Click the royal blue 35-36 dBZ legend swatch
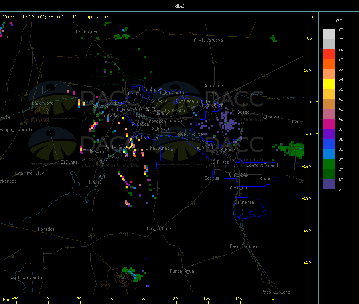The width and height of the screenshot is (359, 304). [x=329, y=144]
